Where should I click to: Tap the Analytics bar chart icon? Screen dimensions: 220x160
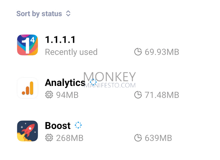[x=27, y=88]
